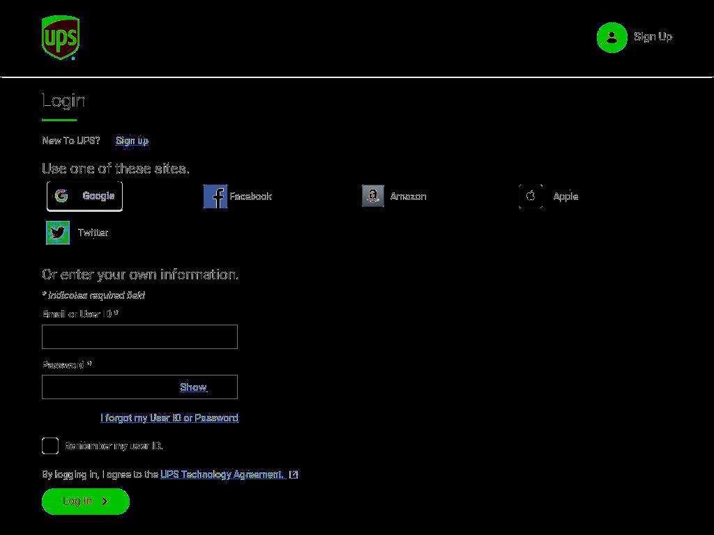The image size is (714, 535).
Task: Open the Sign up link beside New To UPS
Action: tap(132, 140)
